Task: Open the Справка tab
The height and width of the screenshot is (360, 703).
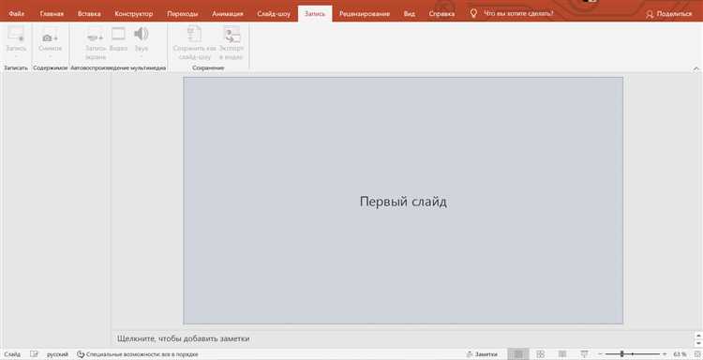Action: pyautogui.click(x=441, y=14)
